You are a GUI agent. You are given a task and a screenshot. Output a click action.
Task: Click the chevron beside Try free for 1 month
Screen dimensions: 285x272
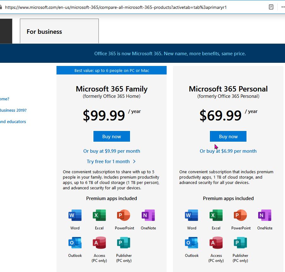(x=134, y=161)
